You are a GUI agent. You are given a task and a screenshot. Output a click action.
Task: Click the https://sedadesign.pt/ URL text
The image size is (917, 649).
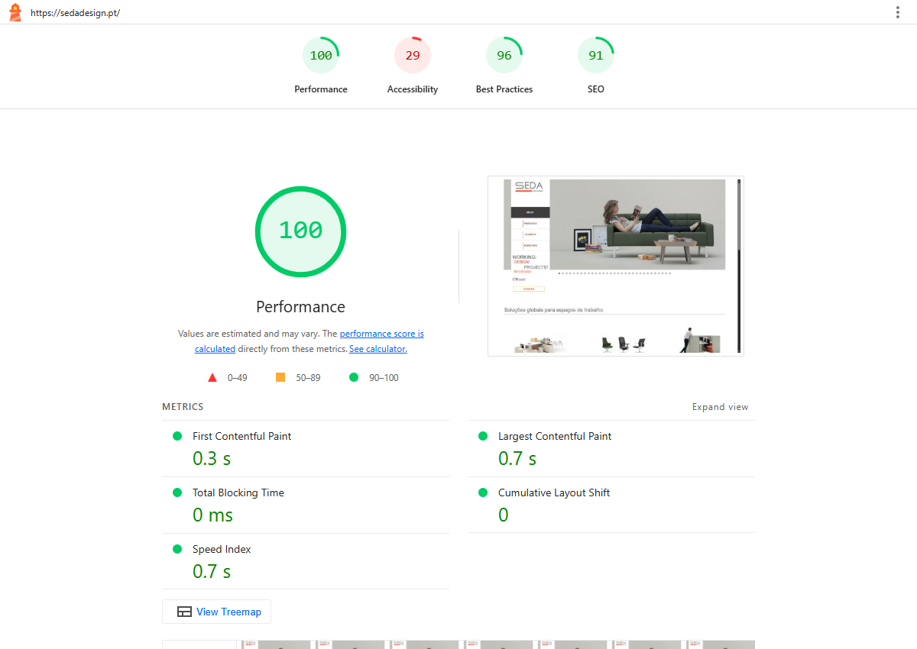click(75, 13)
